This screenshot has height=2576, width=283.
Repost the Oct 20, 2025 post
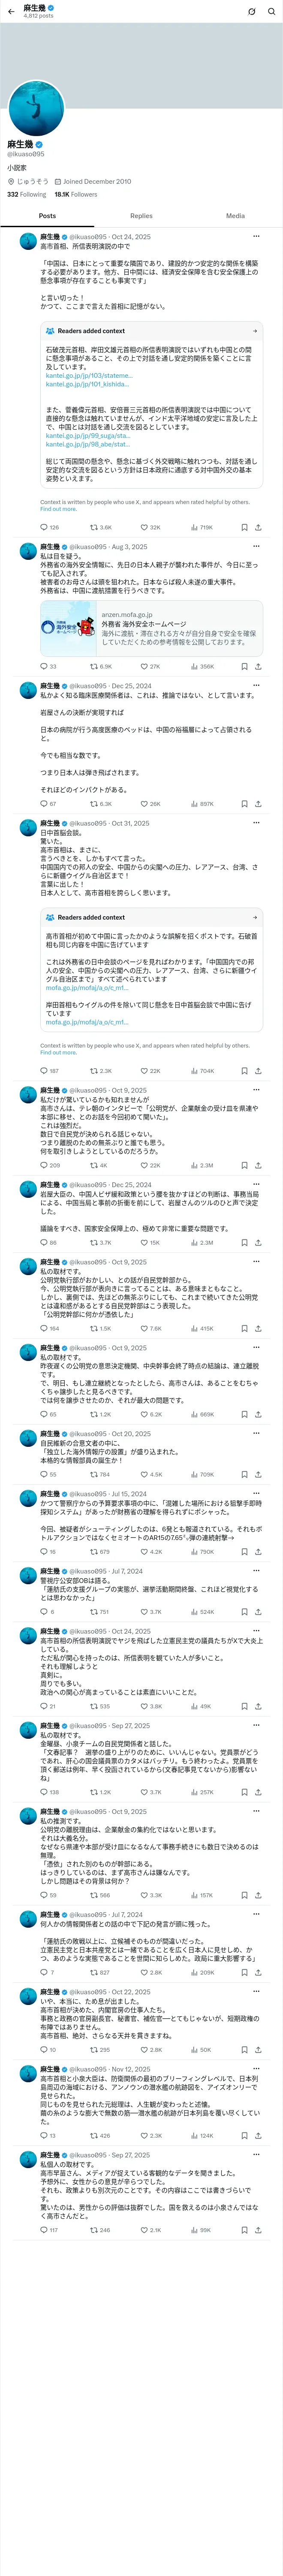click(100, 1474)
